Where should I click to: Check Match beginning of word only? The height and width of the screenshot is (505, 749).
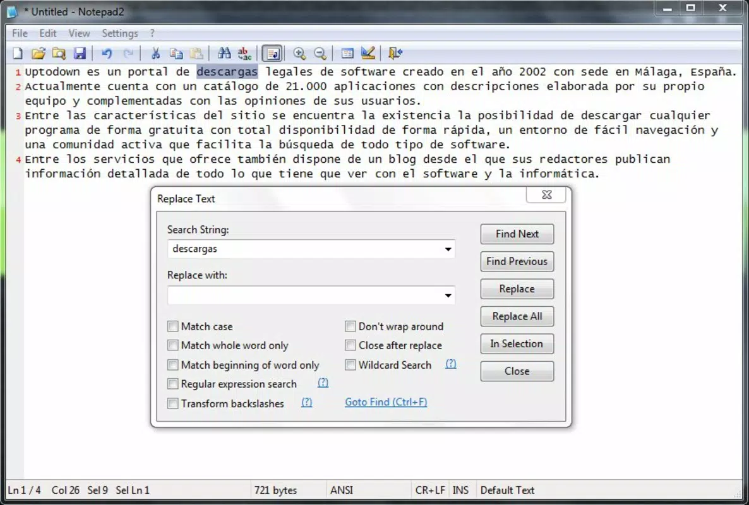[172, 365]
